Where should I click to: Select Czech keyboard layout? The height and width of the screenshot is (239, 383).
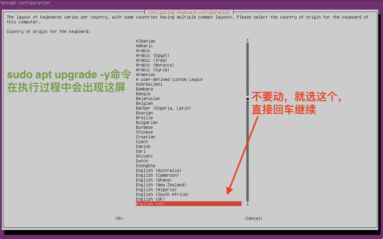142,142
